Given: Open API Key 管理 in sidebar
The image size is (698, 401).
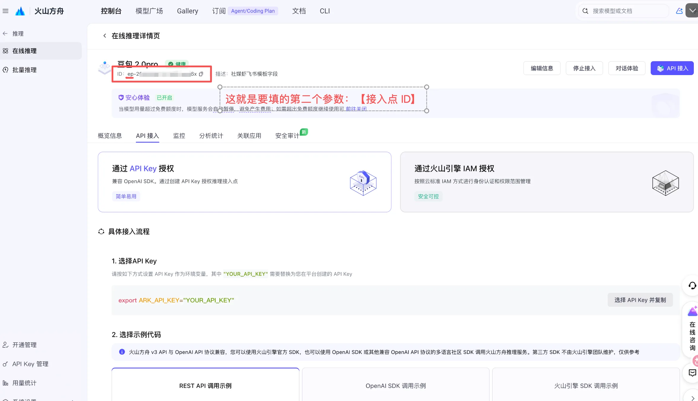Looking at the screenshot, I should coord(30,364).
